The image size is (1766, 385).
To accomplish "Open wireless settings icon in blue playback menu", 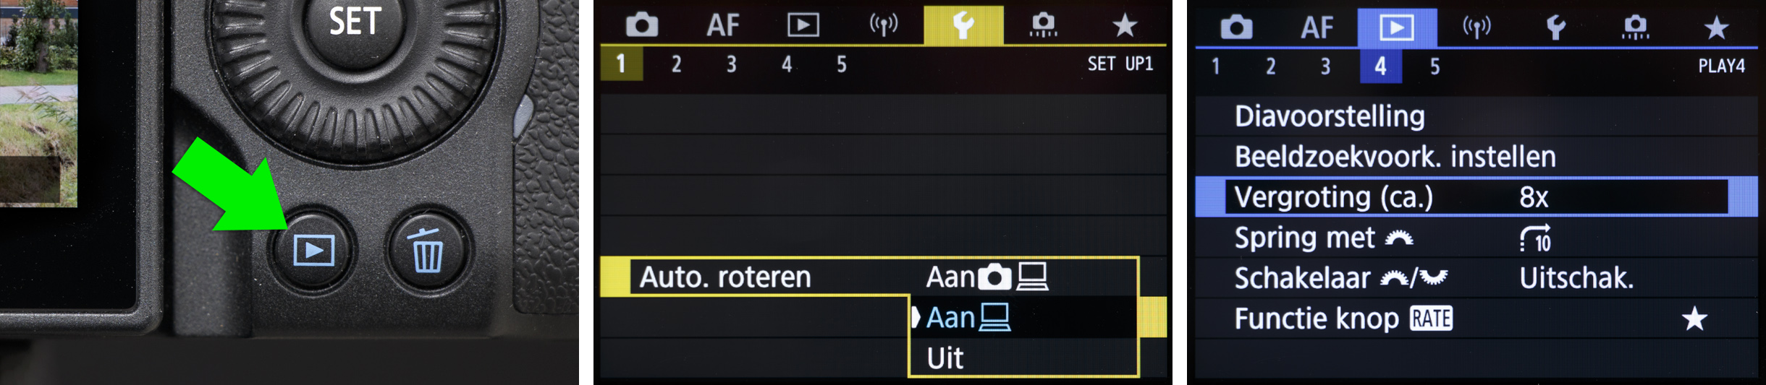I will (x=1476, y=27).
